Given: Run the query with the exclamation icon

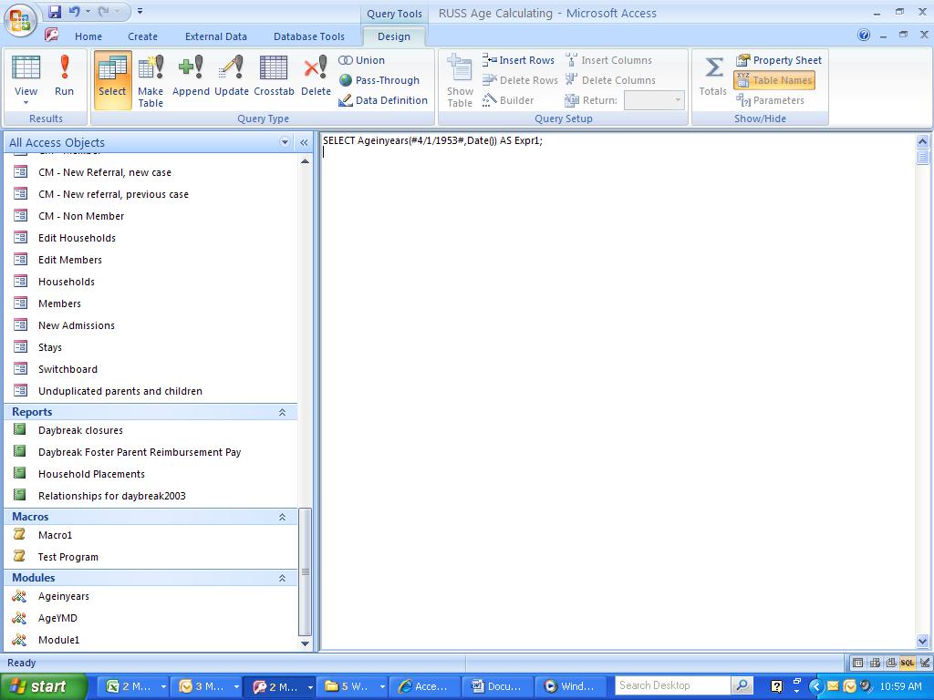Looking at the screenshot, I should click(x=64, y=75).
